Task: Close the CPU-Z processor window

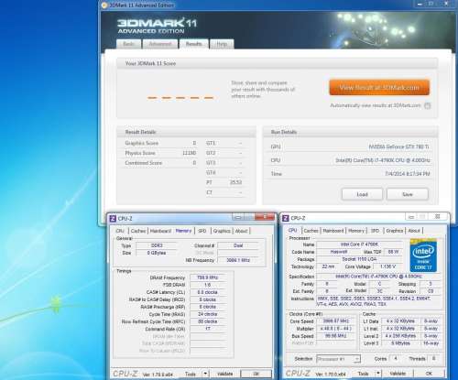Action: [437, 216]
